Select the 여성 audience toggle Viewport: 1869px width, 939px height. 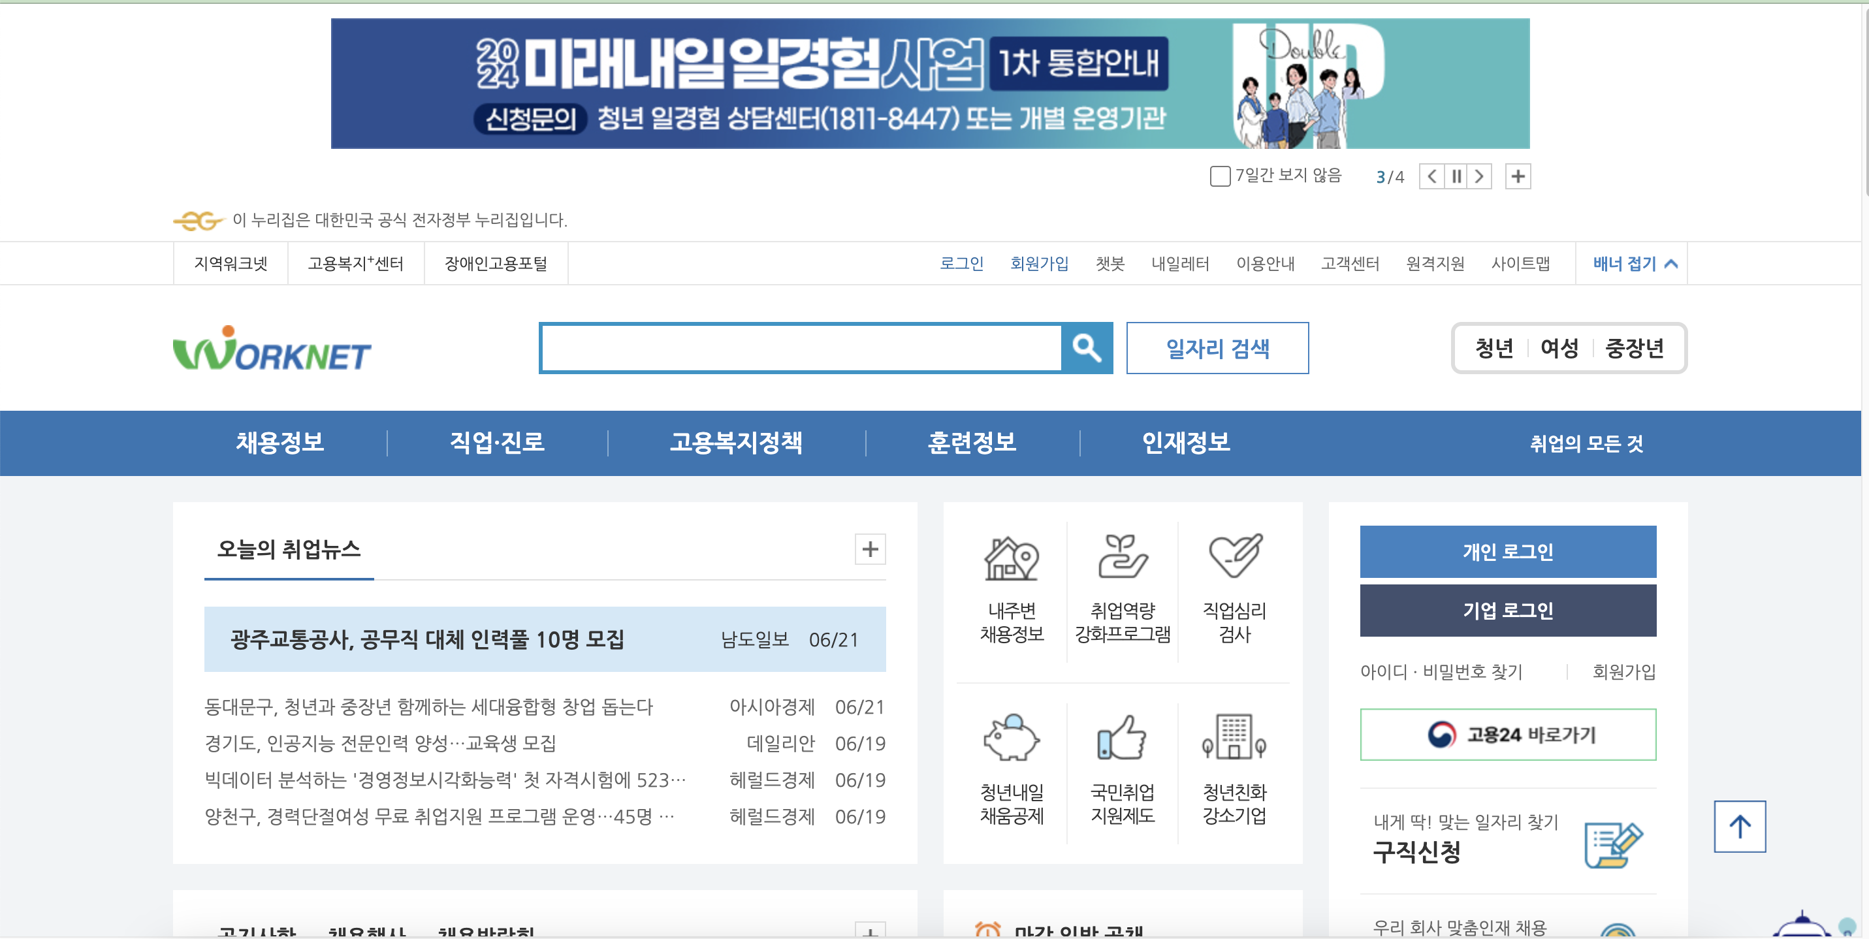pyautogui.click(x=1560, y=348)
